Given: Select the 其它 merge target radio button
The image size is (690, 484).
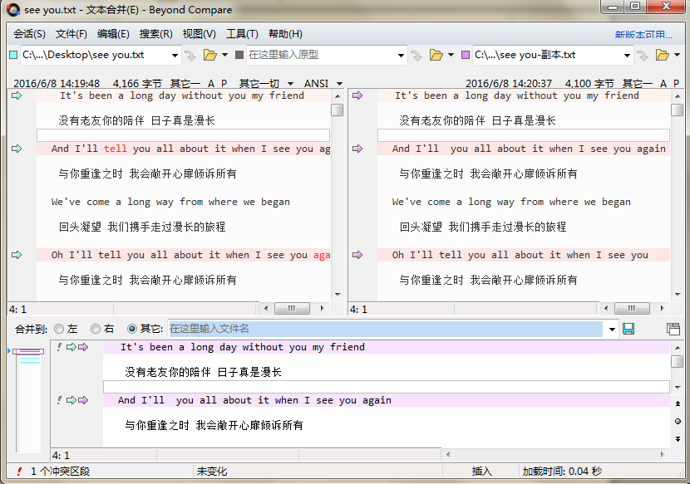Looking at the screenshot, I should tap(132, 330).
